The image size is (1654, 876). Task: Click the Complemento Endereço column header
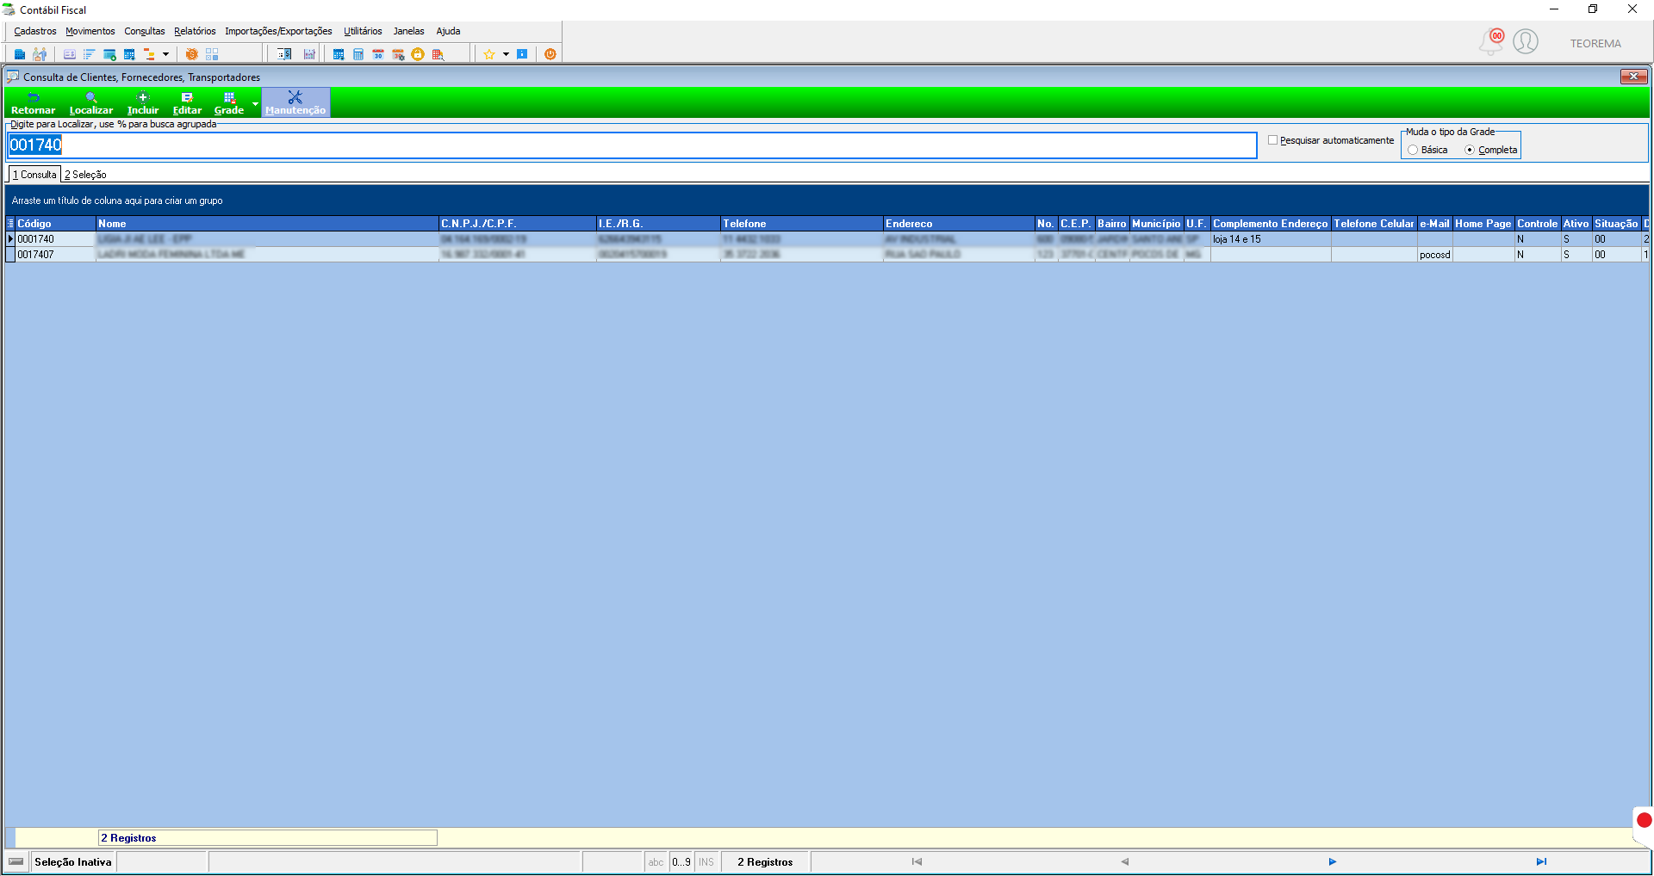click(x=1271, y=224)
